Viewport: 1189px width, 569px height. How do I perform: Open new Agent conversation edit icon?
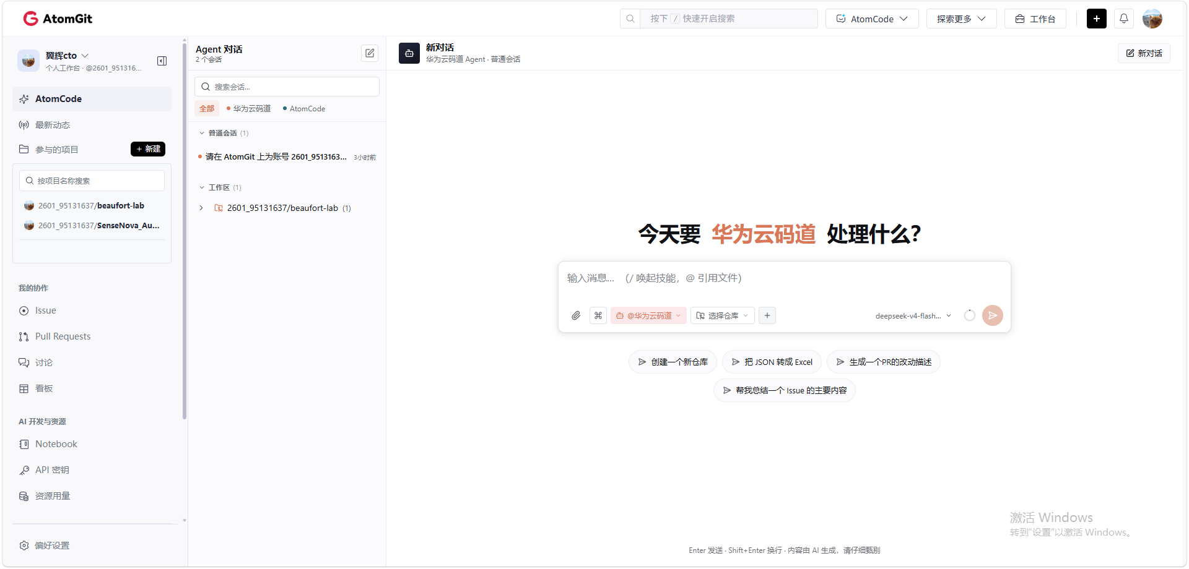click(370, 53)
